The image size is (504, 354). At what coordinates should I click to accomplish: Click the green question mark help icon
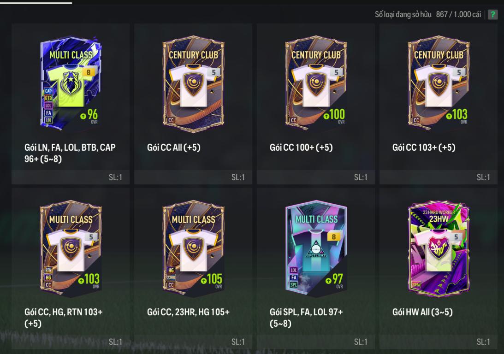pos(493,14)
